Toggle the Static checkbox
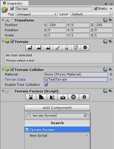This screenshot has height=149, width=114. [96, 9]
